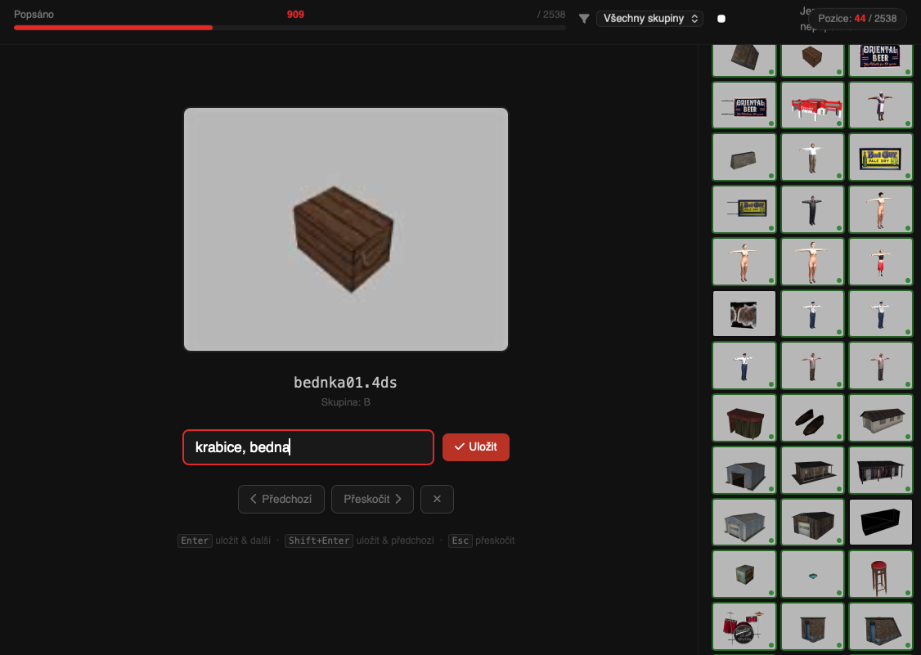The image size is (921, 655).
Task: Select the flat-roofed brick shed thumbnail
Action: pos(812,626)
